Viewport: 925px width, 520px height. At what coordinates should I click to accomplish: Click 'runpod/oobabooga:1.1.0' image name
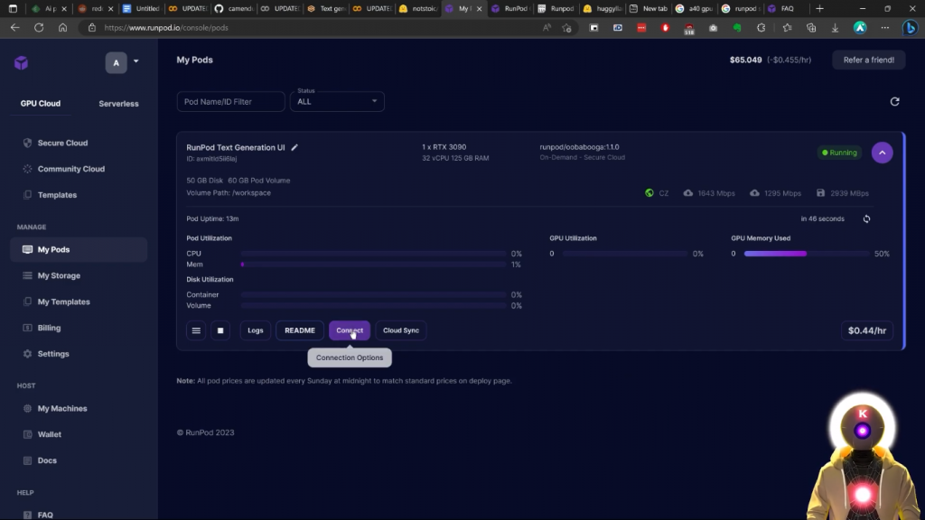[x=579, y=147]
